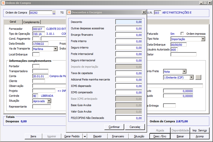Click the ellipsis button next to Emitente (CIF)

(x=198, y=78)
